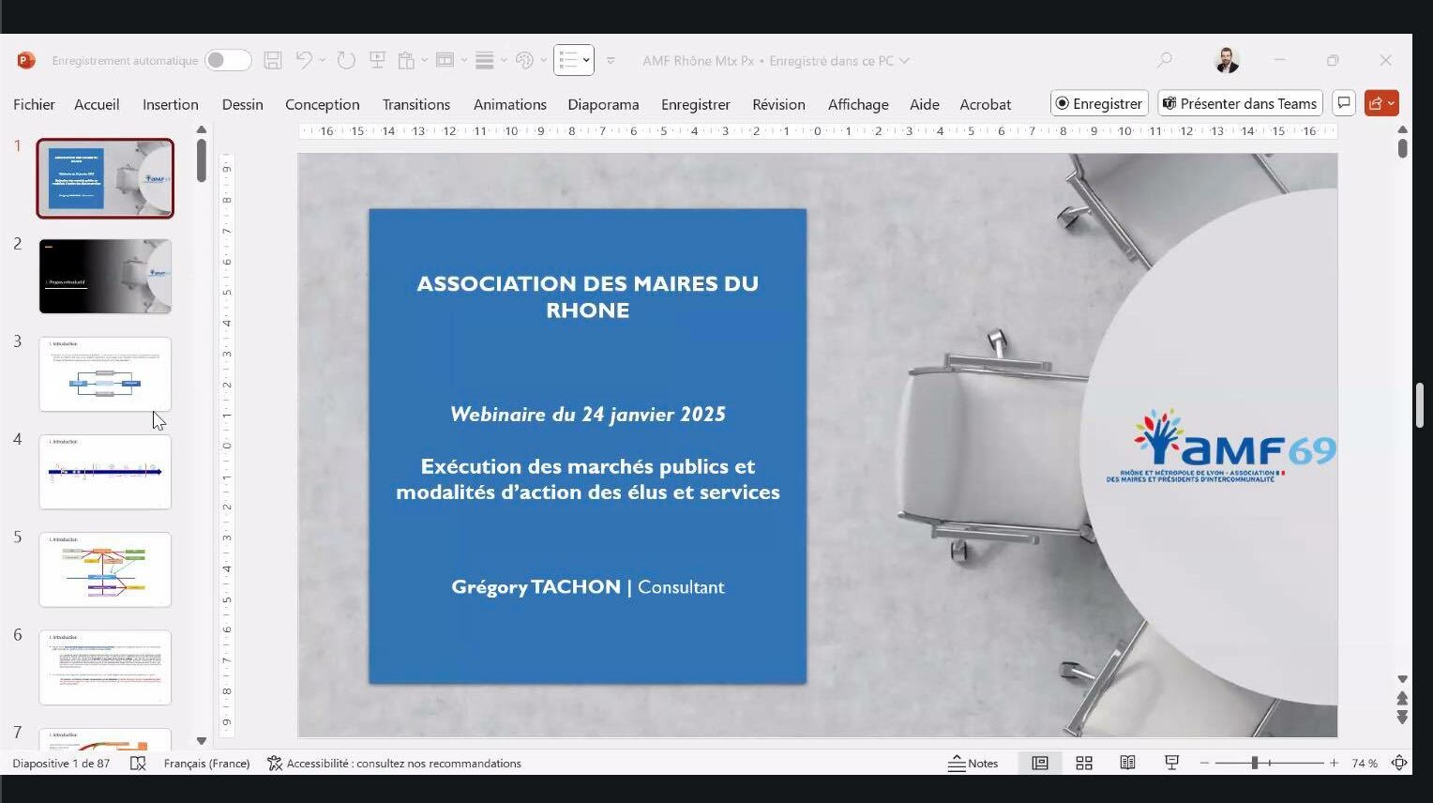Viewport: 1433px width, 803px height.
Task: Expand the bullet list dropdown
Action: pos(587,61)
